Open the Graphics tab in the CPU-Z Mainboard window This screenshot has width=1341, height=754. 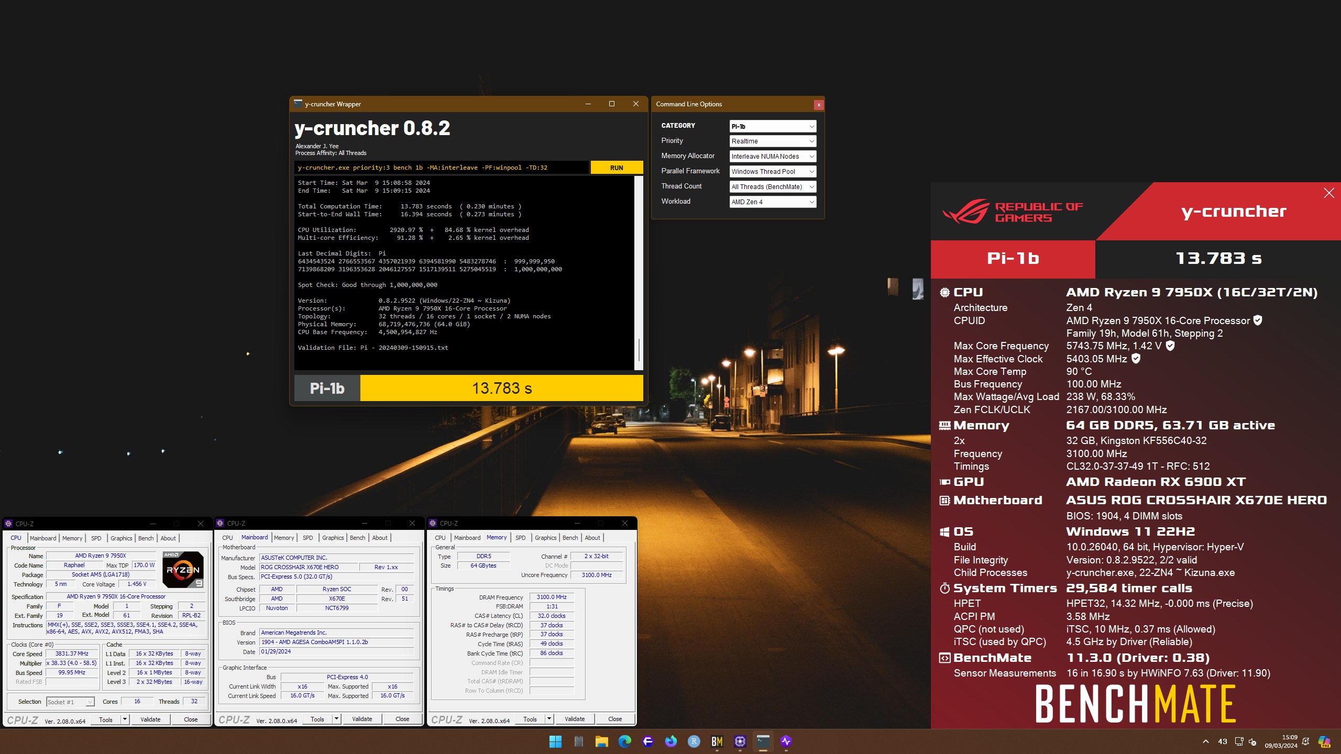[333, 538]
